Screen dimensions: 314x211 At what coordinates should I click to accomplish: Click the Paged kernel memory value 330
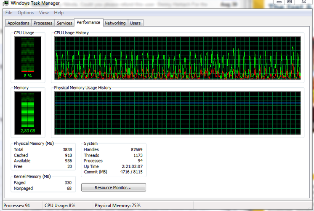(x=68, y=182)
